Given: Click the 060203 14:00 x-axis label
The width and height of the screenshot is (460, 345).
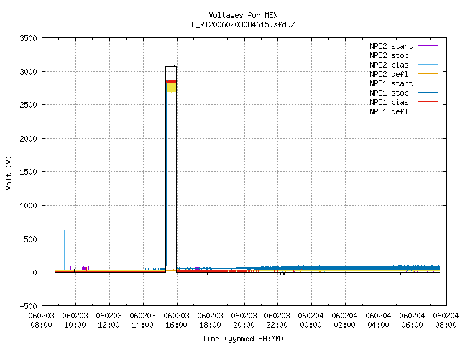Looking at the screenshot, I should tap(142, 321).
